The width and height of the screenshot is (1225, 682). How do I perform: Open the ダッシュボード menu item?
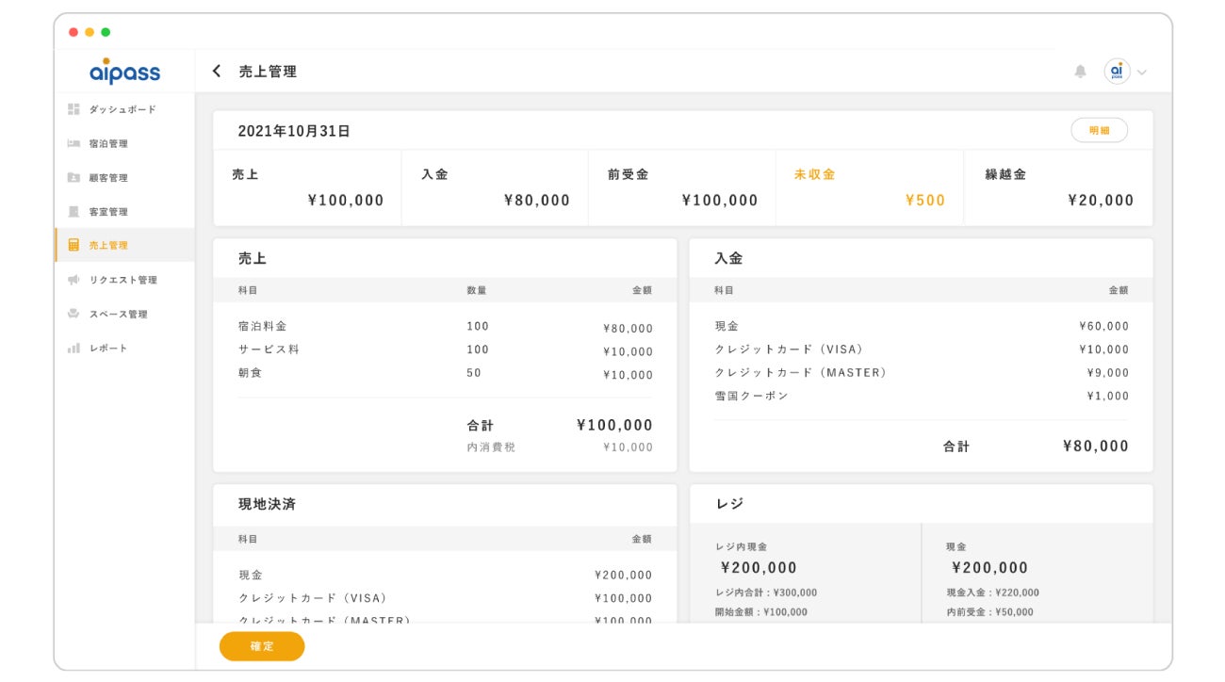click(x=122, y=109)
